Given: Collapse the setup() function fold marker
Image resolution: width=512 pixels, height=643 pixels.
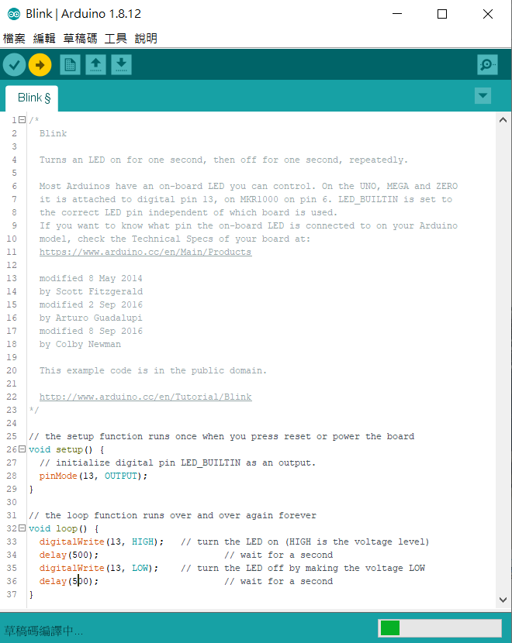Looking at the screenshot, I should pyautogui.click(x=22, y=449).
